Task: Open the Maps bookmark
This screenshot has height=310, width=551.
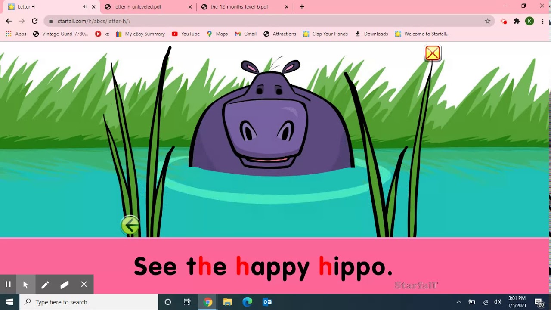Action: point(217,34)
